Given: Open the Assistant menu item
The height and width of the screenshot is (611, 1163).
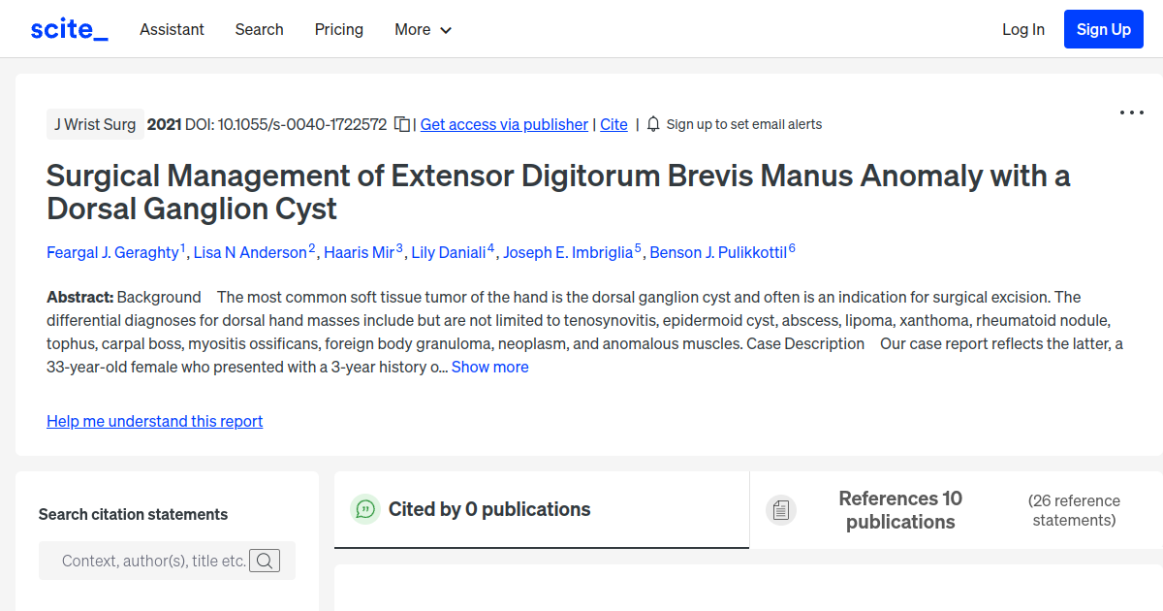Looking at the screenshot, I should (172, 29).
